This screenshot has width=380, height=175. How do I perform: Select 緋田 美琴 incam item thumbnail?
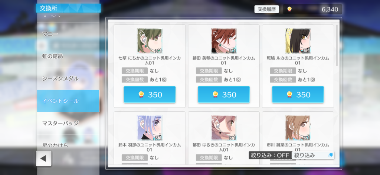(x=224, y=41)
